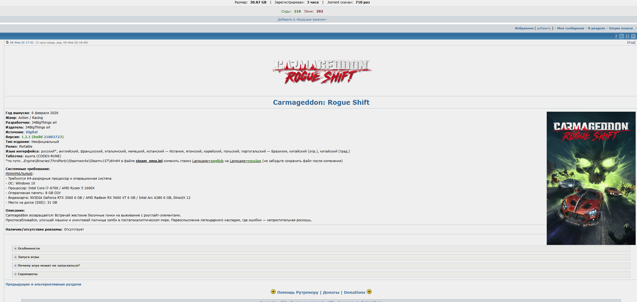This screenshot has height=302, width=637.
Task: Expand the Скриншоты spoiler
Action: [x=28, y=274]
